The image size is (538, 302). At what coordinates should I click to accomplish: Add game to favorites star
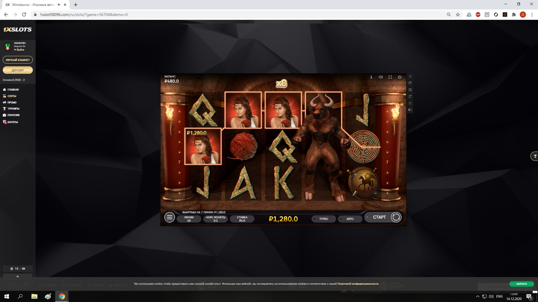click(410, 103)
